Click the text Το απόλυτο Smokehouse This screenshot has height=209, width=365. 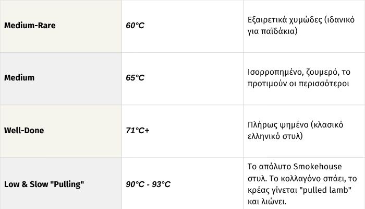coord(295,167)
